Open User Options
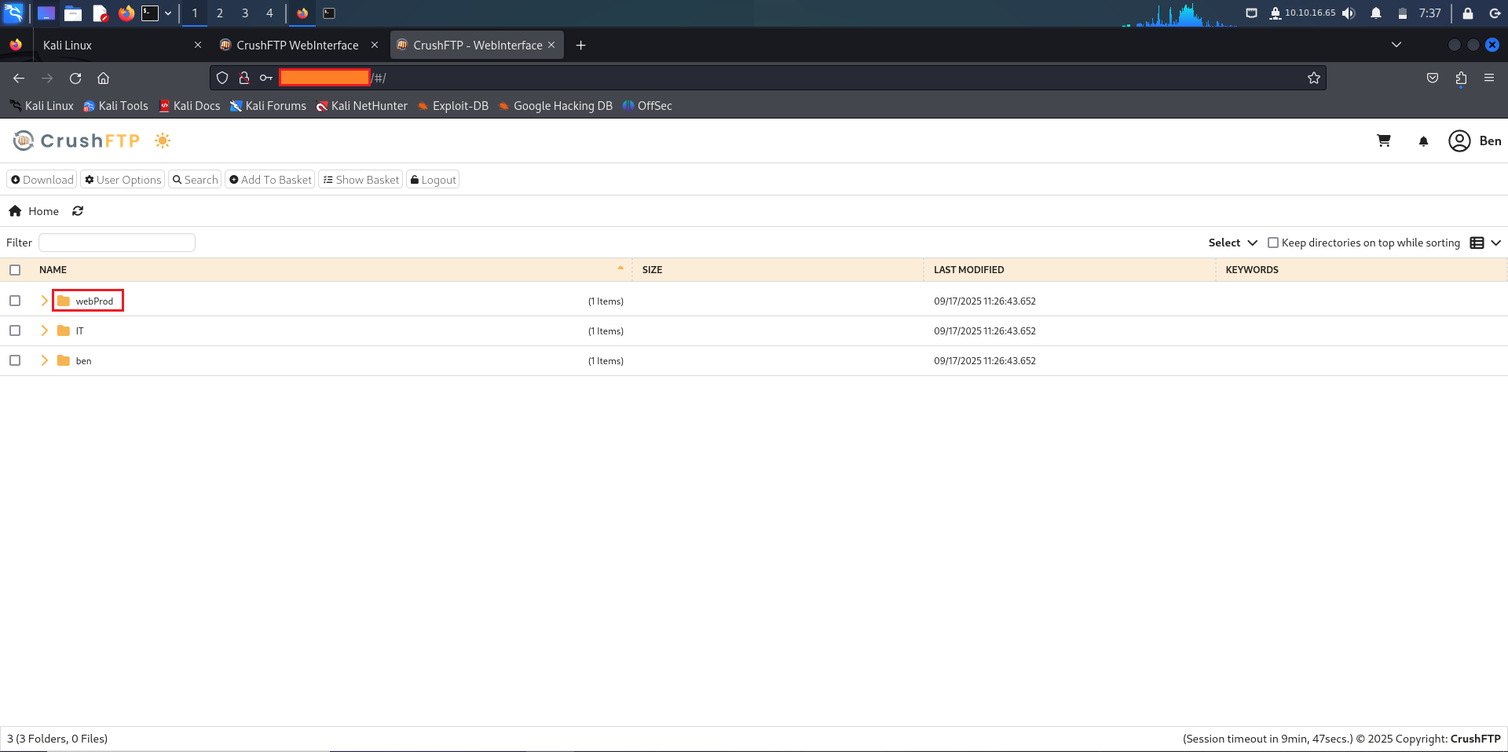The width and height of the screenshot is (1508, 752). coord(123,180)
